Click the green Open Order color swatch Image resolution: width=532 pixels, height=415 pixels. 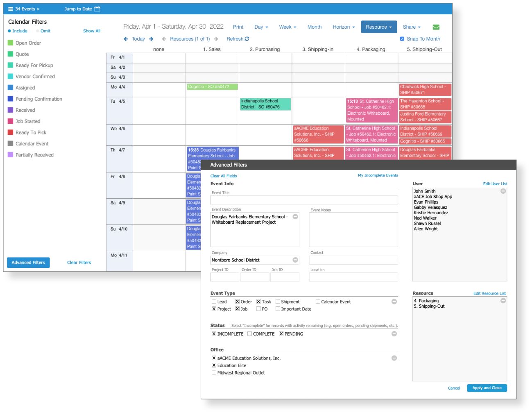(x=9, y=43)
